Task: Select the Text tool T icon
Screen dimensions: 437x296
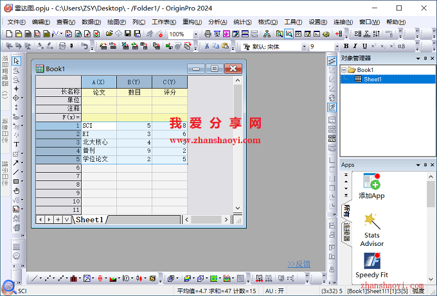Action: 16,144
